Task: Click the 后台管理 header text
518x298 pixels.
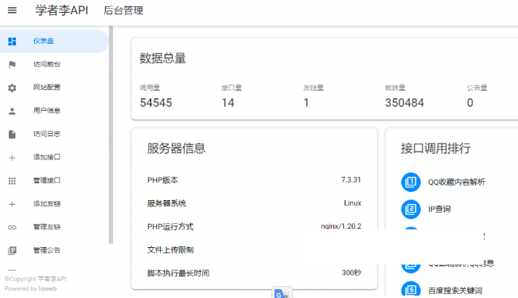Action: coord(123,10)
